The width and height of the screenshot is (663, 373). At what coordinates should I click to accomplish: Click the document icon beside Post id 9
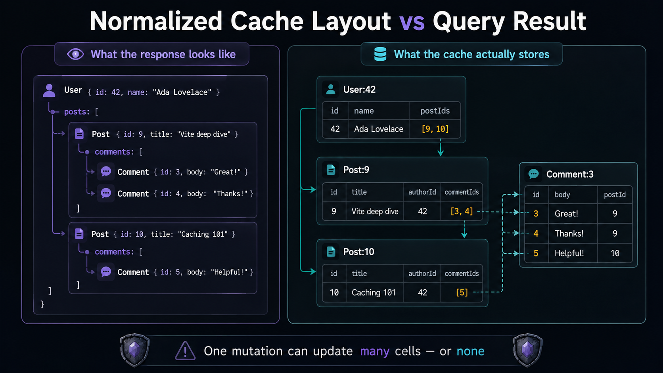[x=79, y=134]
